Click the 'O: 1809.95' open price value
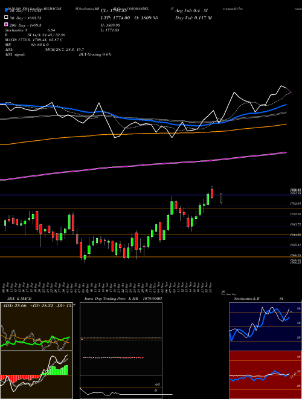 coord(145,18)
